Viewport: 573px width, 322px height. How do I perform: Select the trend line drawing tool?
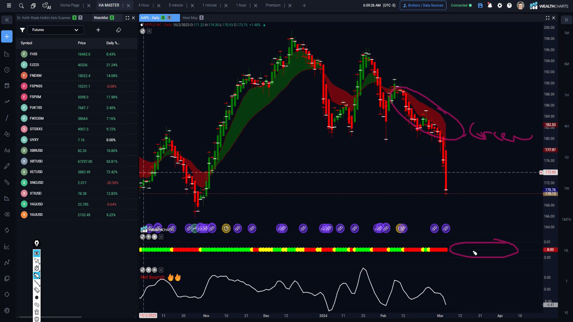[7, 118]
